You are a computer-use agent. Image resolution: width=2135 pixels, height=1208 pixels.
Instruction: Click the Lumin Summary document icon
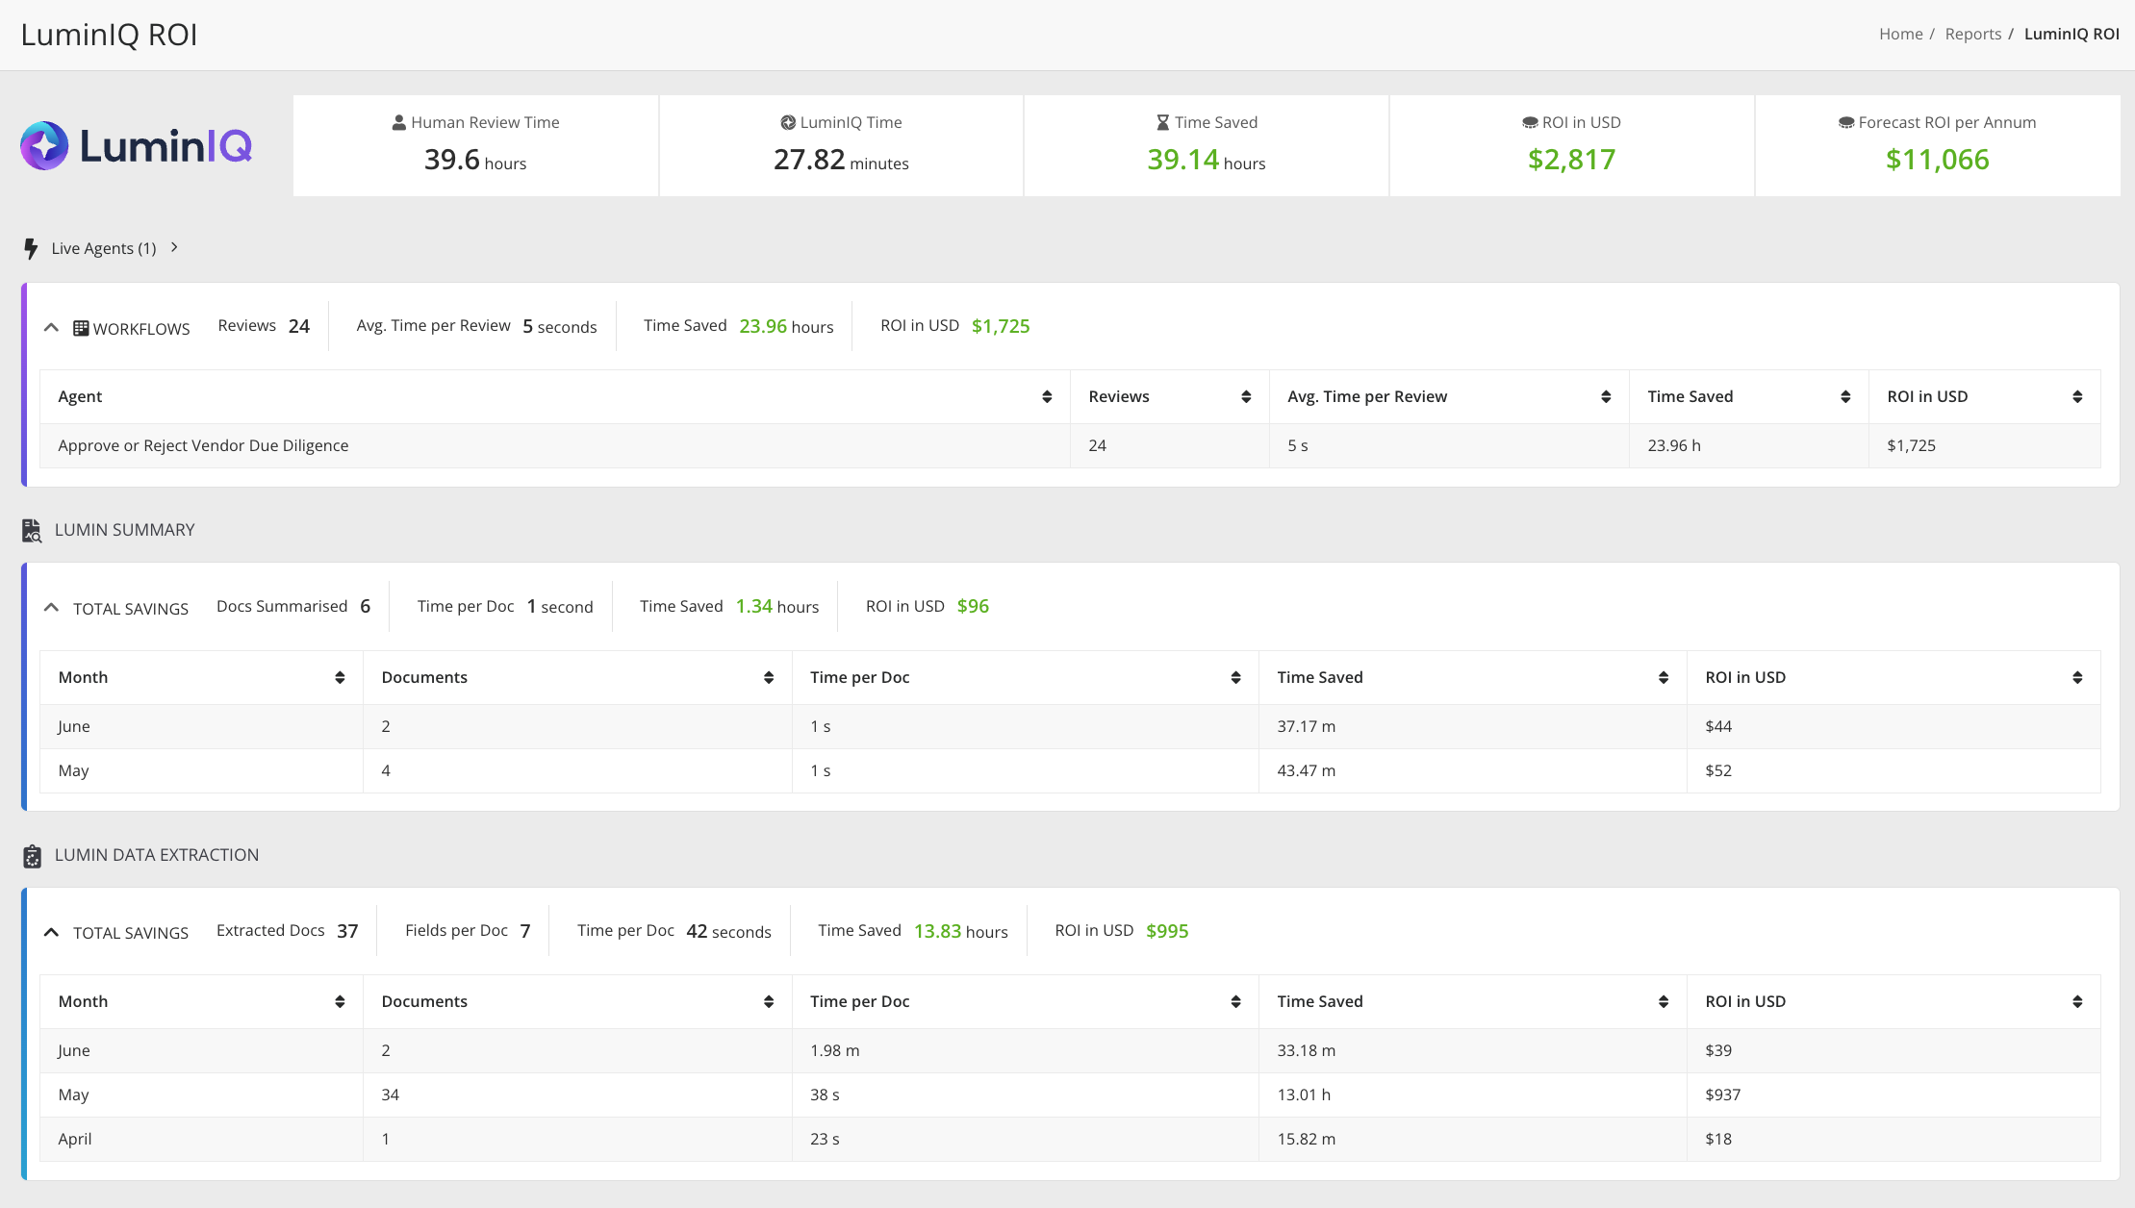tap(32, 530)
